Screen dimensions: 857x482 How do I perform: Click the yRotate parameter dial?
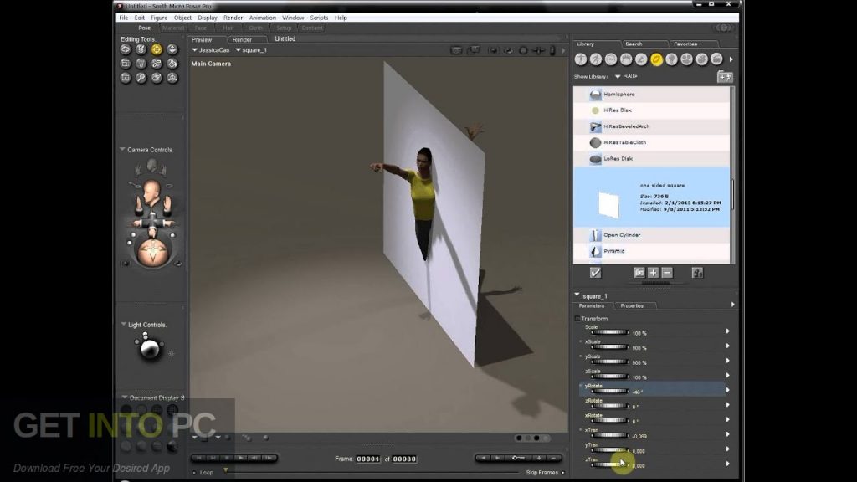pos(610,391)
